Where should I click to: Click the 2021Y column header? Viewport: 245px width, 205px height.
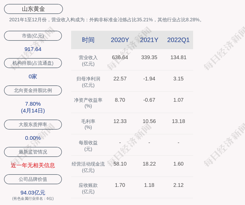tap(149, 40)
